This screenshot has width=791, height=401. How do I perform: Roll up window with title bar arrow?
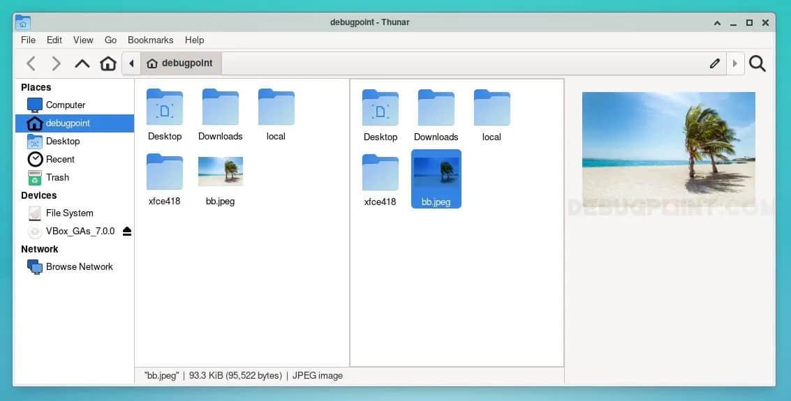pyautogui.click(x=717, y=22)
